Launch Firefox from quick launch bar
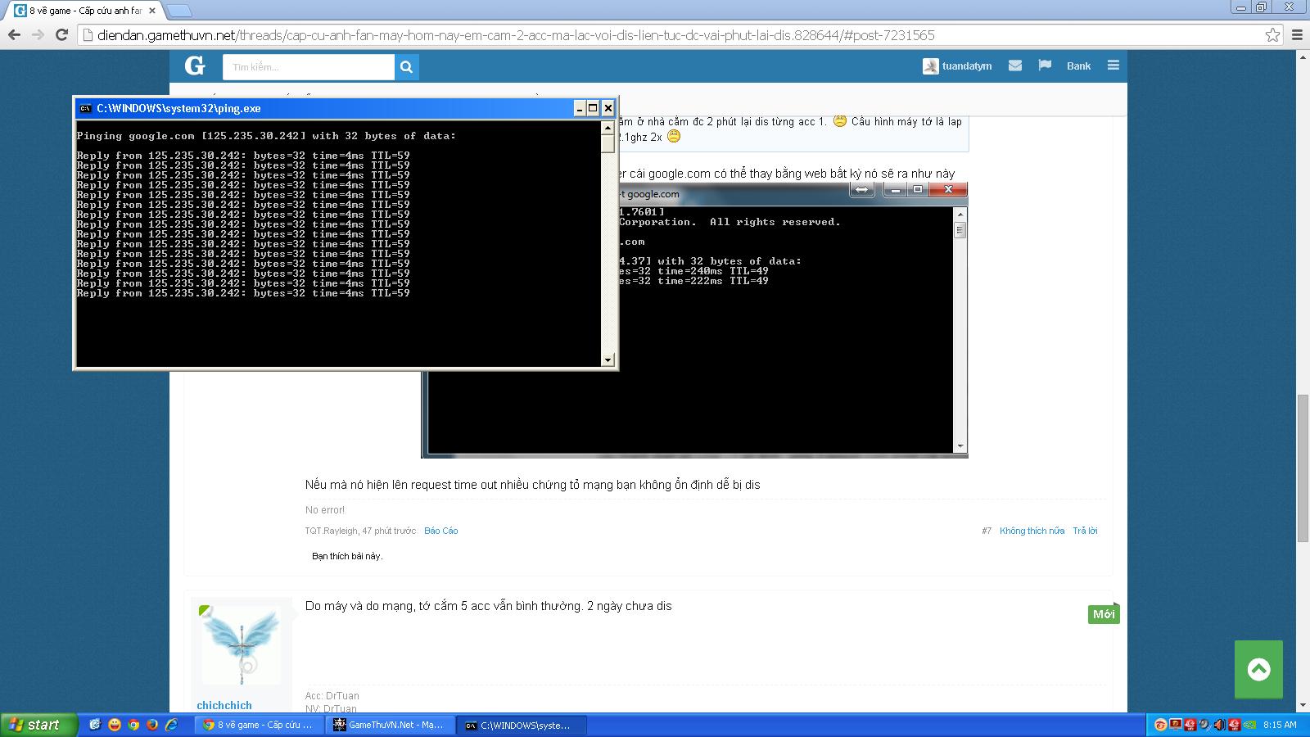1310x737 pixels. click(152, 725)
